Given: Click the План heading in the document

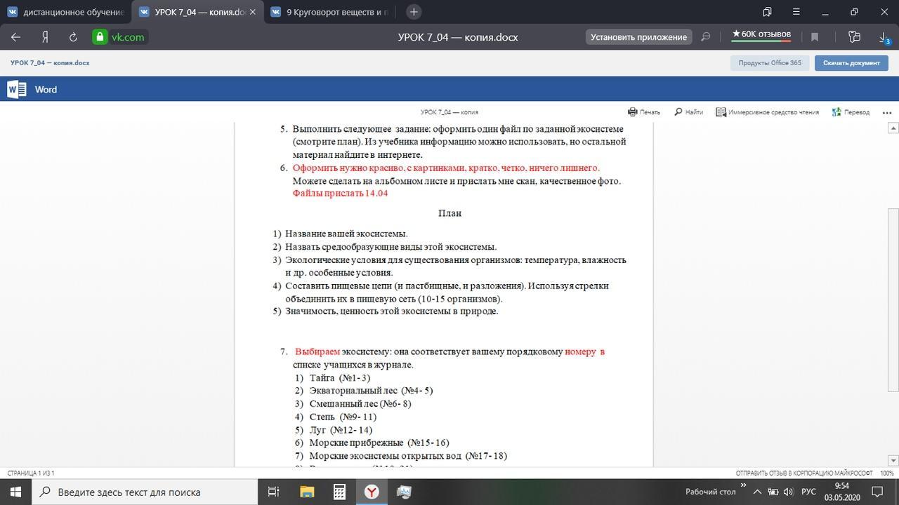Looking at the screenshot, I should pos(450,213).
